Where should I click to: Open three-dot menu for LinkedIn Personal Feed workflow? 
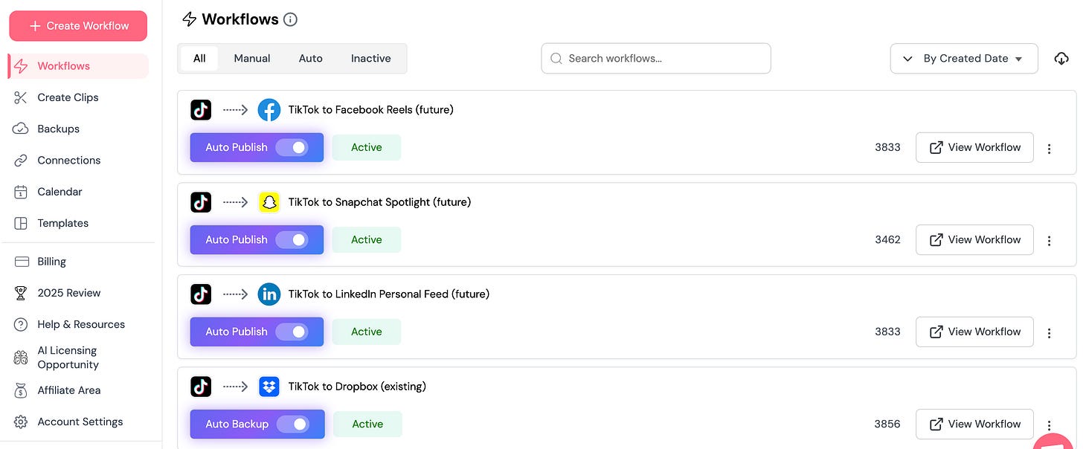[x=1049, y=333]
